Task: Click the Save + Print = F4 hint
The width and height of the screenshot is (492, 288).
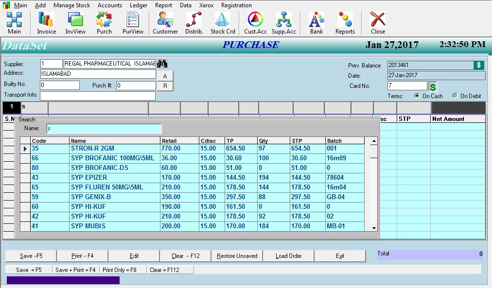Action: [x=75, y=270]
